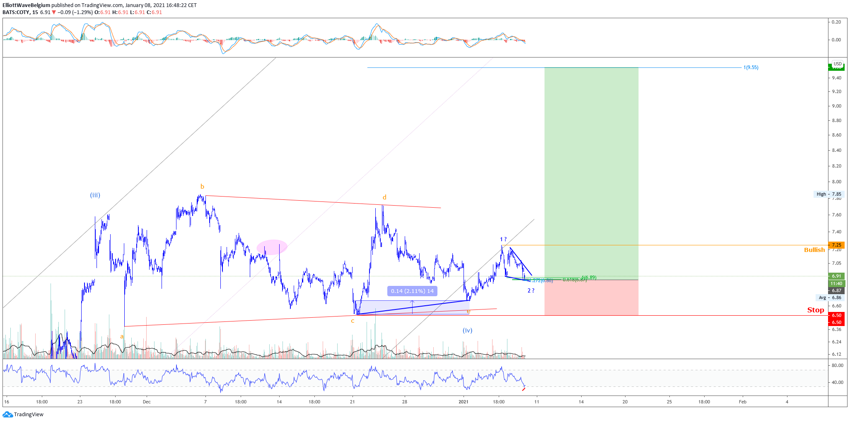Select the orange 7.25 price label
Image resolution: width=850 pixels, height=422 pixels.
pyautogui.click(x=837, y=245)
